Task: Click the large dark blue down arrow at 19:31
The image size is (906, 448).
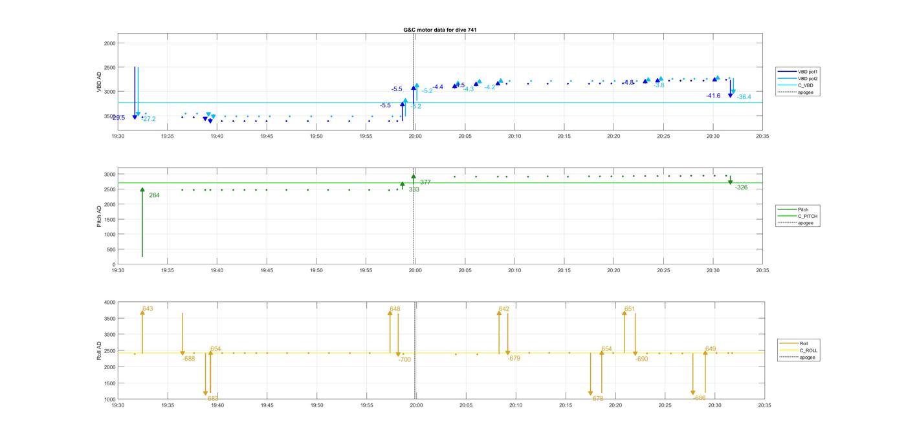Action: click(135, 92)
